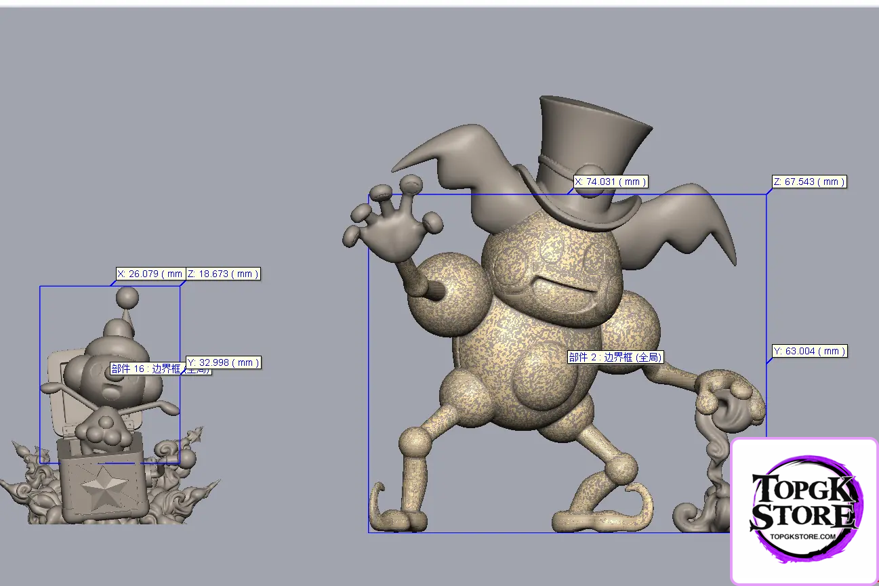This screenshot has height=586, width=879.
Task: Click the TOPGK STORE logo
Action: 802,505
